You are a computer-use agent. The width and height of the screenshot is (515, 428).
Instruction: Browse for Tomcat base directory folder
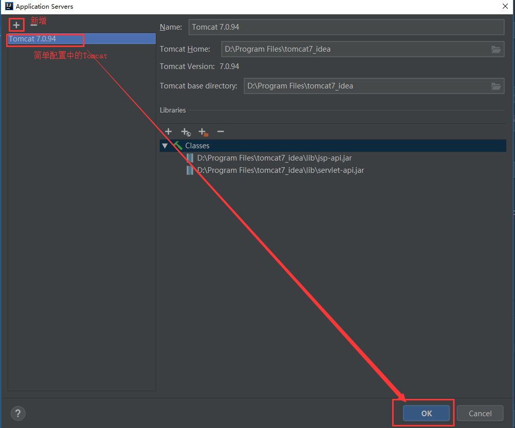tap(496, 86)
